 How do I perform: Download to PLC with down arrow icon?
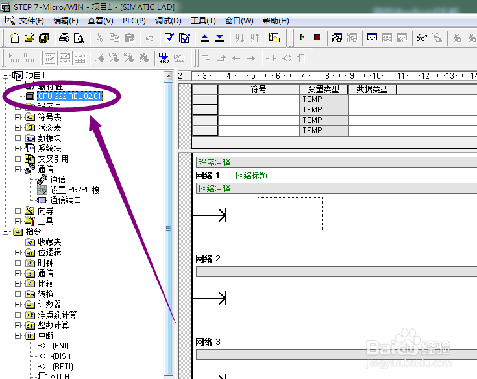[x=219, y=38]
